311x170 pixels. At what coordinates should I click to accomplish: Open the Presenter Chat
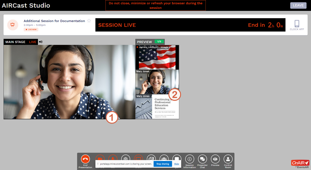[203, 159]
